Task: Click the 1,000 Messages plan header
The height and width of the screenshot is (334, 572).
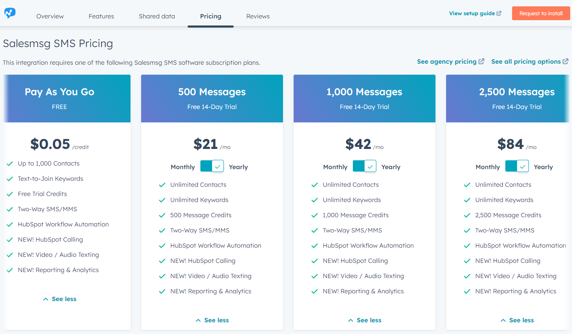Action: click(x=365, y=98)
